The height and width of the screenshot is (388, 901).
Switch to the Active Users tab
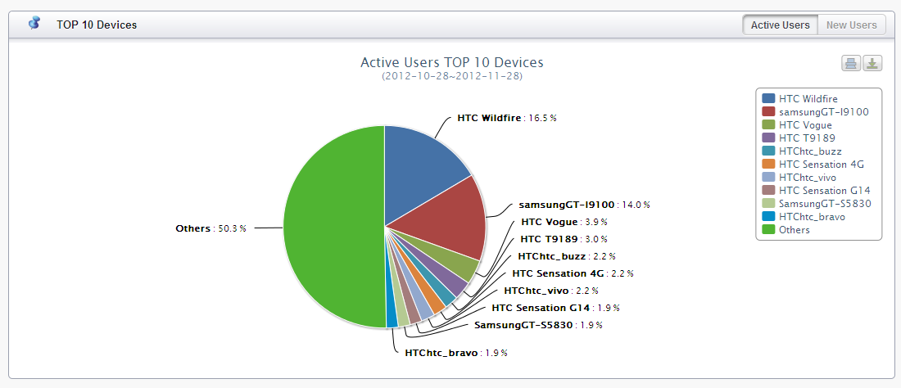pos(780,25)
